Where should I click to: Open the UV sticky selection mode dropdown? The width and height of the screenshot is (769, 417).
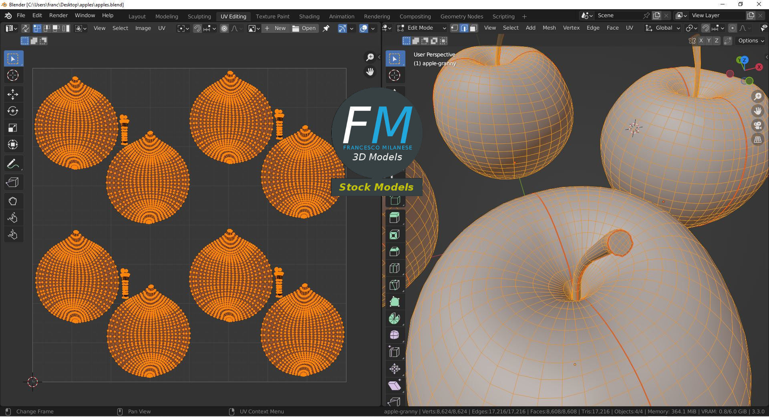(81, 28)
